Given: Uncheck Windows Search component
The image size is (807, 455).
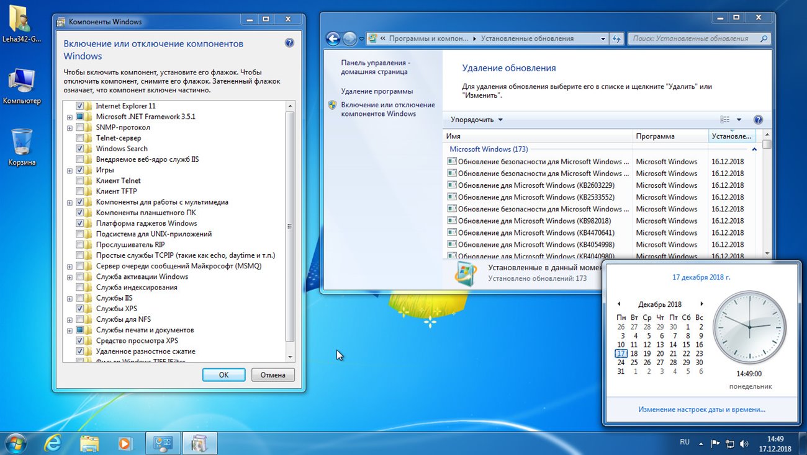Looking at the screenshot, I should pos(79,149).
